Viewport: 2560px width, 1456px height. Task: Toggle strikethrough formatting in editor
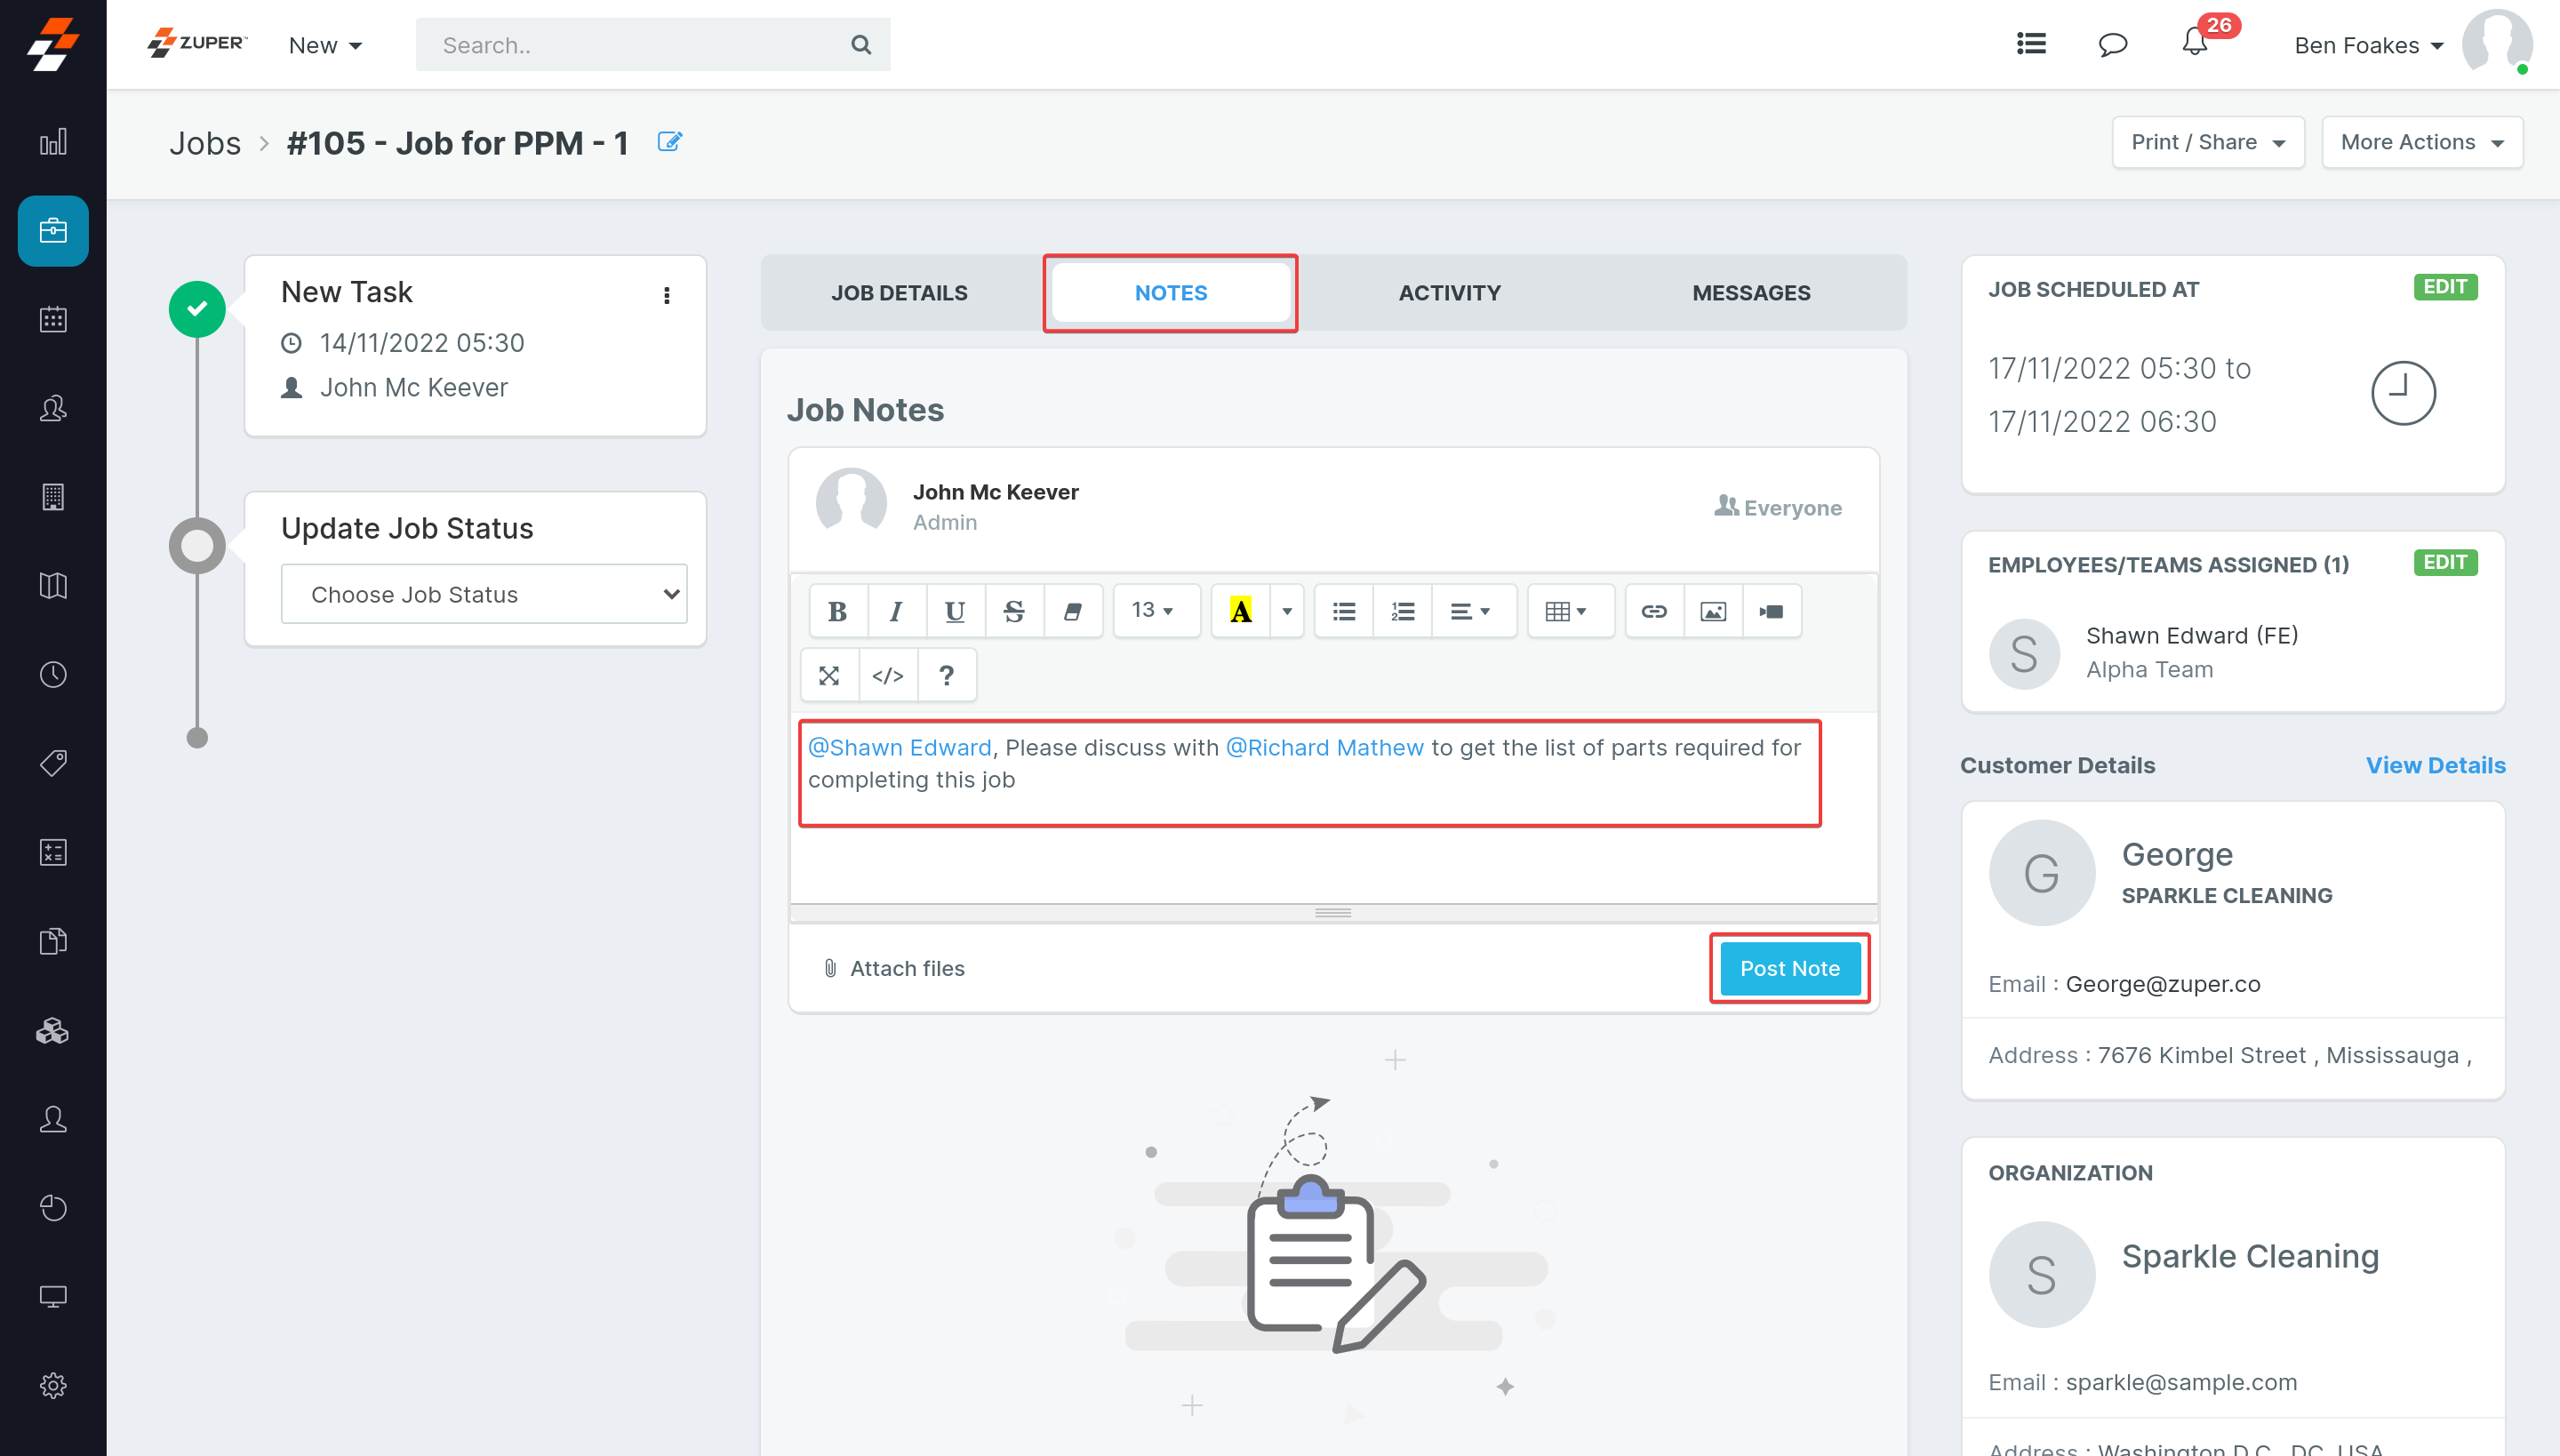(1013, 611)
